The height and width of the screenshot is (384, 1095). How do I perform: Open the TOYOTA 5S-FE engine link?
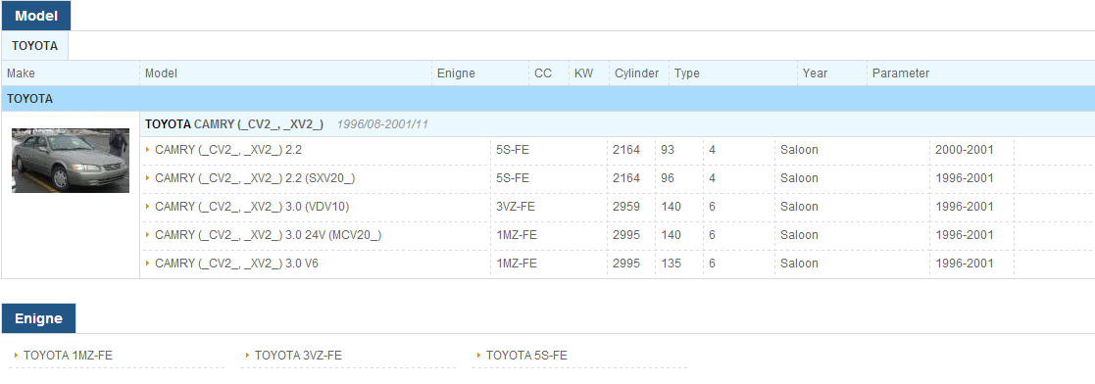pyautogui.click(x=526, y=356)
